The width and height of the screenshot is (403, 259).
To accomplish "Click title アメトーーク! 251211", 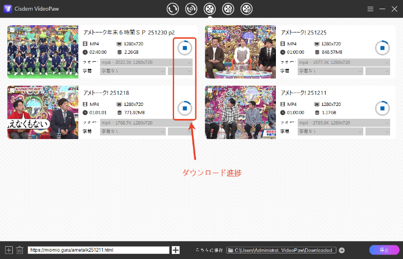I will click(303, 93).
